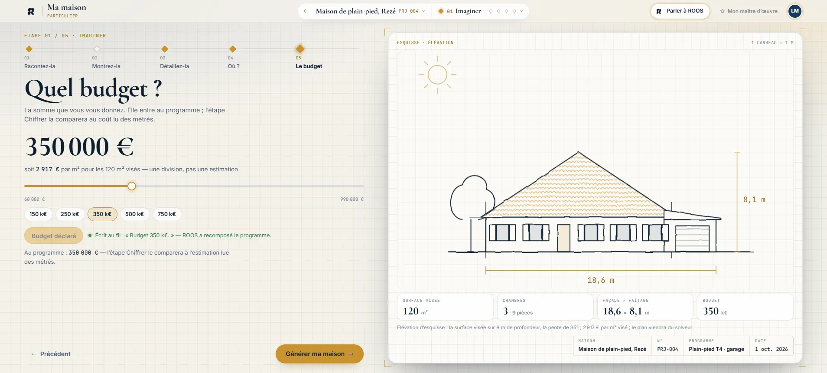Click the Programme Plain-pied T4 · garage cell
Viewport: 827px width, 373px height.
pos(716,346)
